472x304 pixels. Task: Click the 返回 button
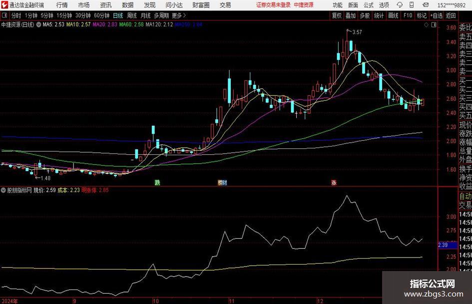click(451, 15)
